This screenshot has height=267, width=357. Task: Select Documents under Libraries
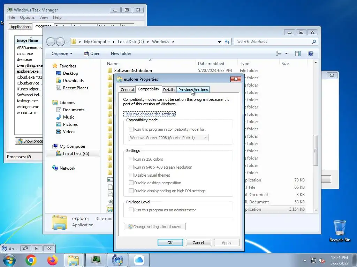74,110
